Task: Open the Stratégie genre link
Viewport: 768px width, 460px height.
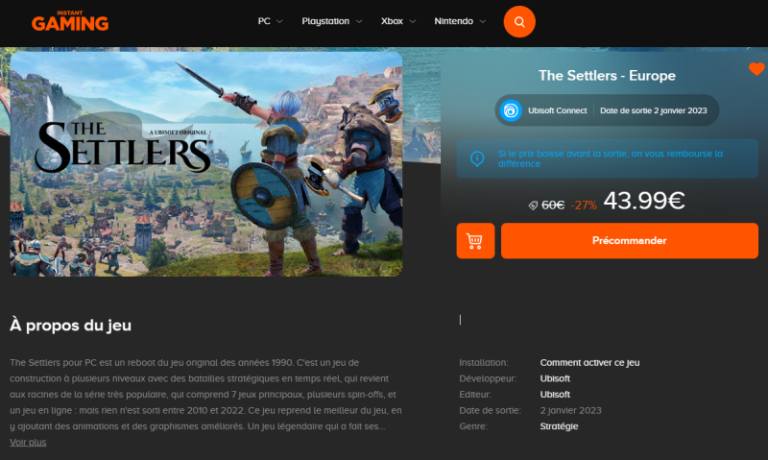Action: coord(559,426)
